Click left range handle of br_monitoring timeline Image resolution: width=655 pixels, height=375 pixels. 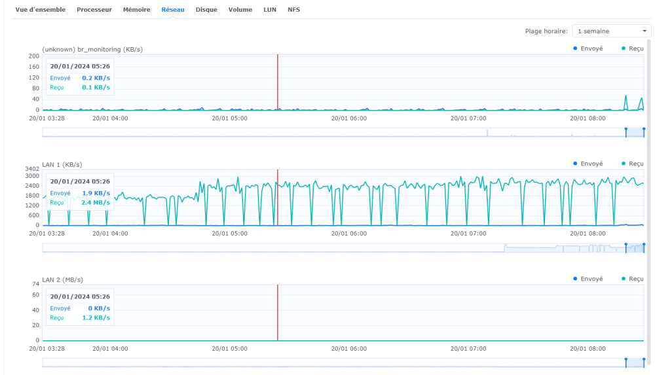[x=626, y=132]
